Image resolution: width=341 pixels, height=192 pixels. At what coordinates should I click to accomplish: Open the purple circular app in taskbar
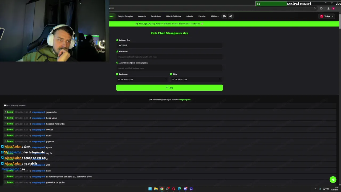click(191, 189)
